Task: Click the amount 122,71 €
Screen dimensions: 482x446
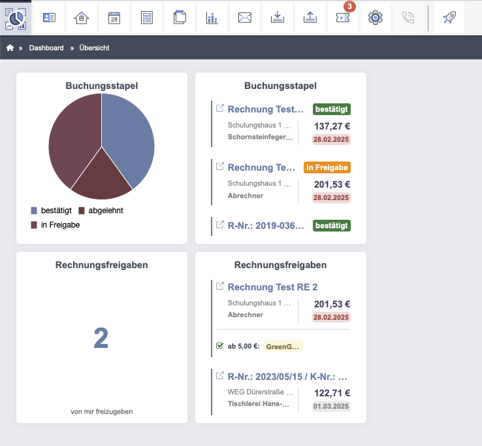Action: tap(332, 393)
